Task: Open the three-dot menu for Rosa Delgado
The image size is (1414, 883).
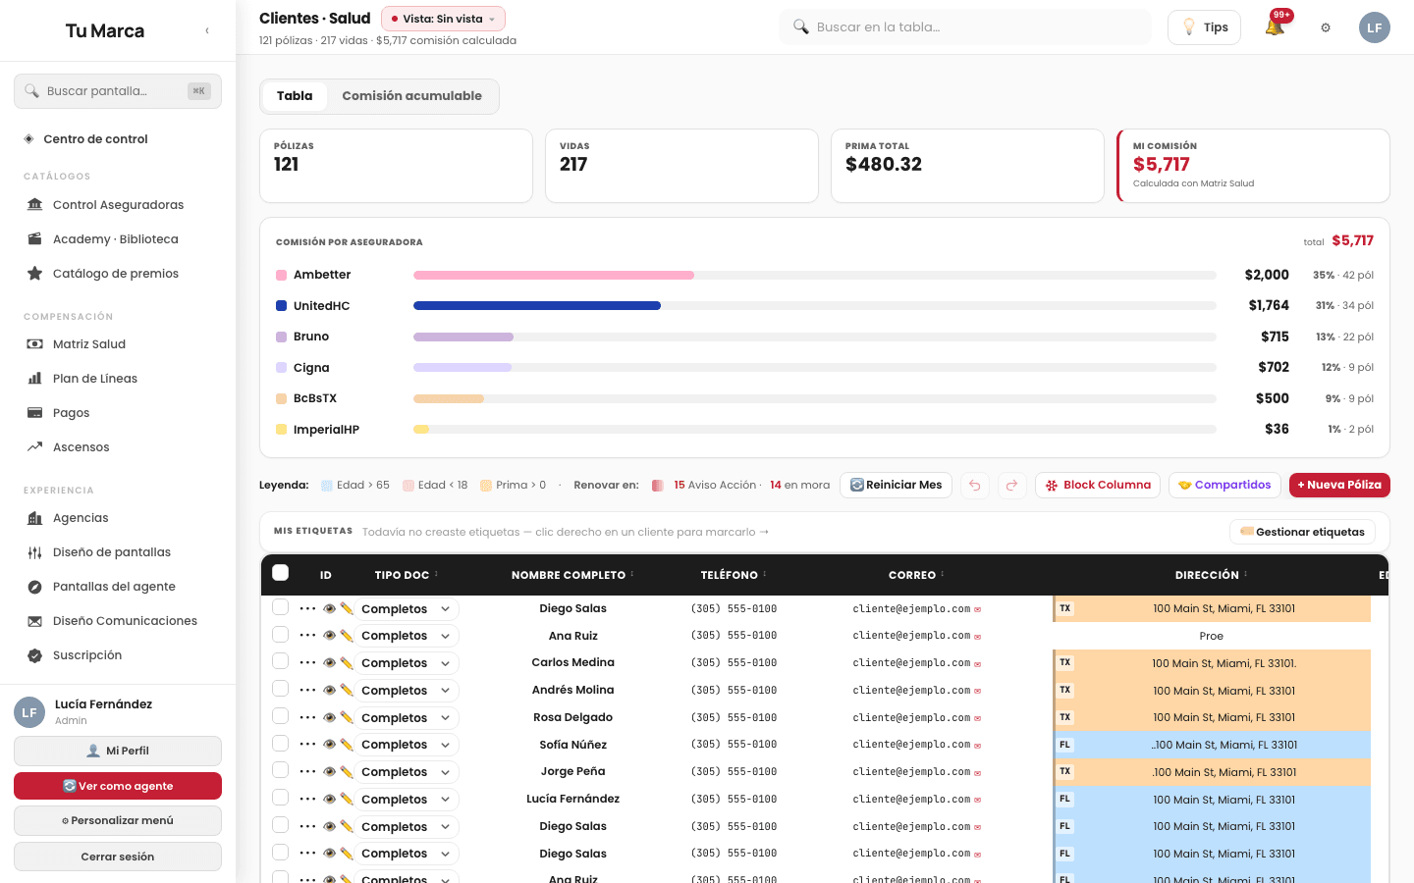Action: click(307, 717)
